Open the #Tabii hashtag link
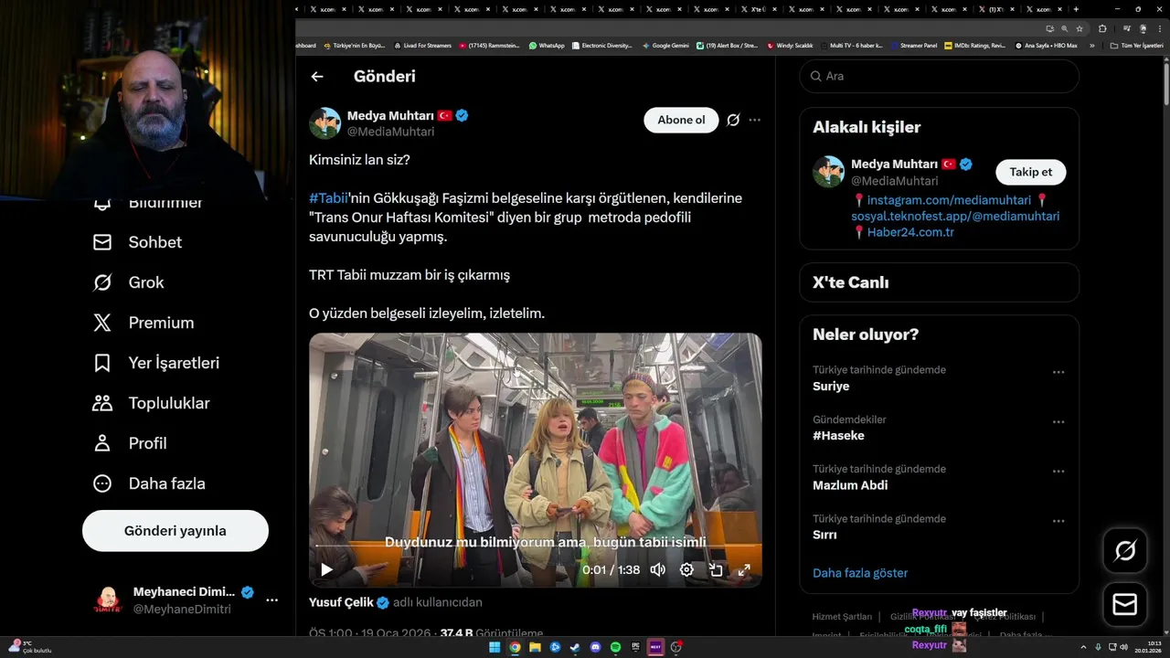Screen dimensions: 1170x658 point(328,198)
